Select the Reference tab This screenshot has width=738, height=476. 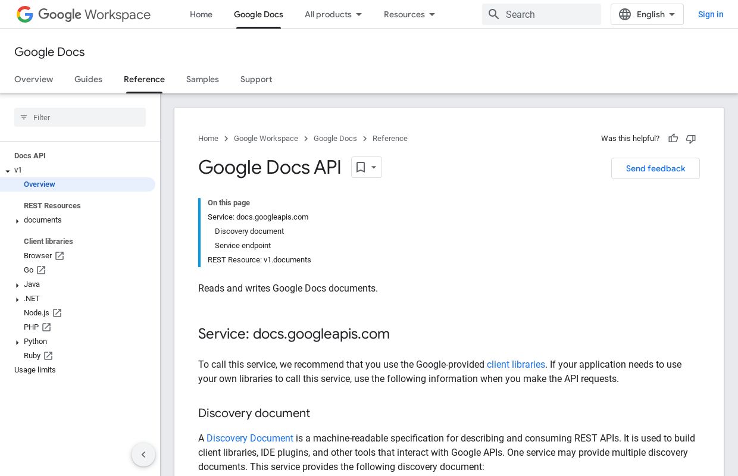point(144,79)
